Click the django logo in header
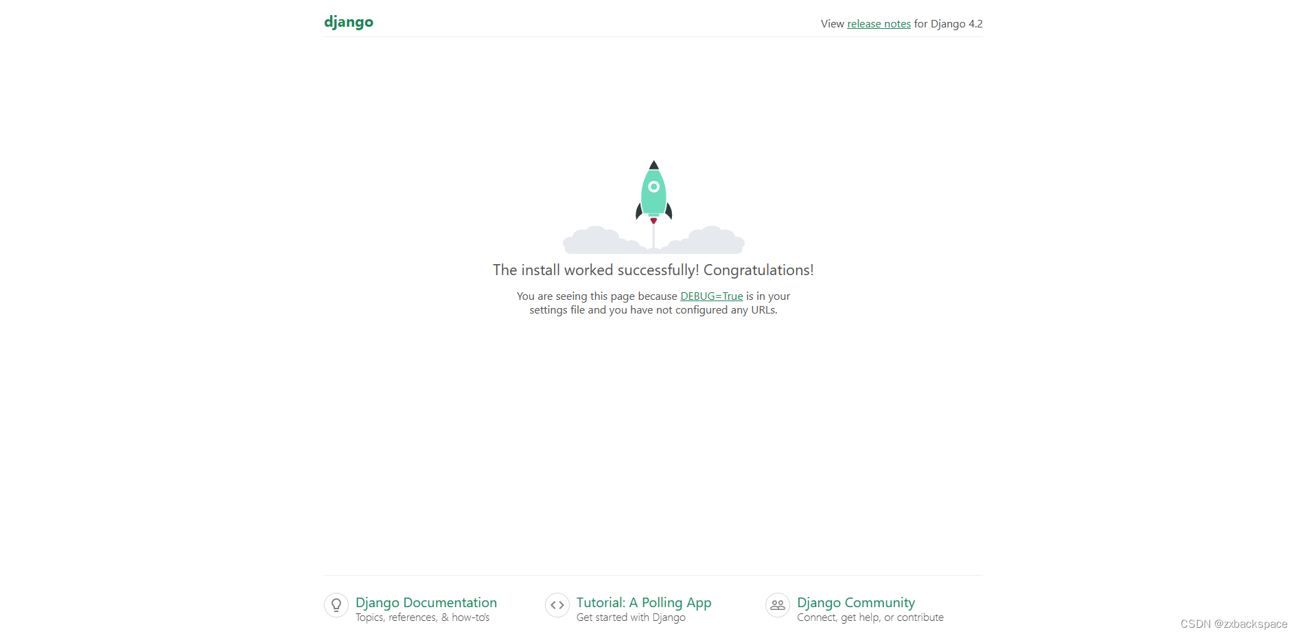The image size is (1298, 636). point(349,22)
